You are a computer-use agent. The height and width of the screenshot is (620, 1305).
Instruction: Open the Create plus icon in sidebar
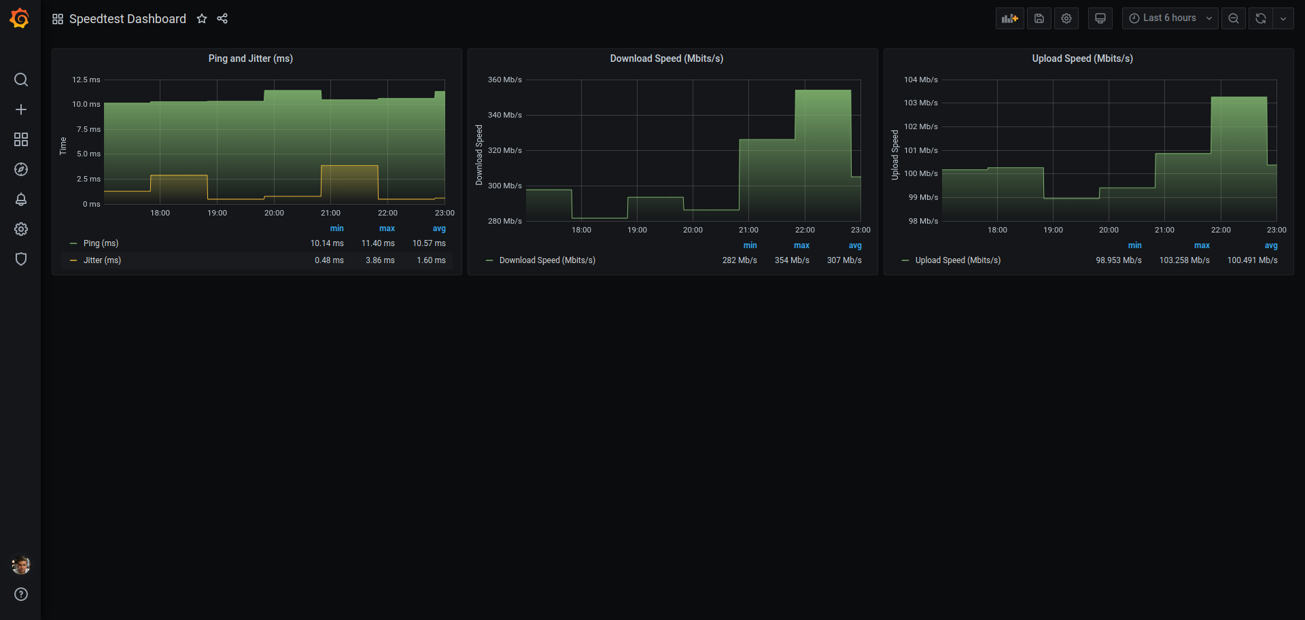click(21, 109)
